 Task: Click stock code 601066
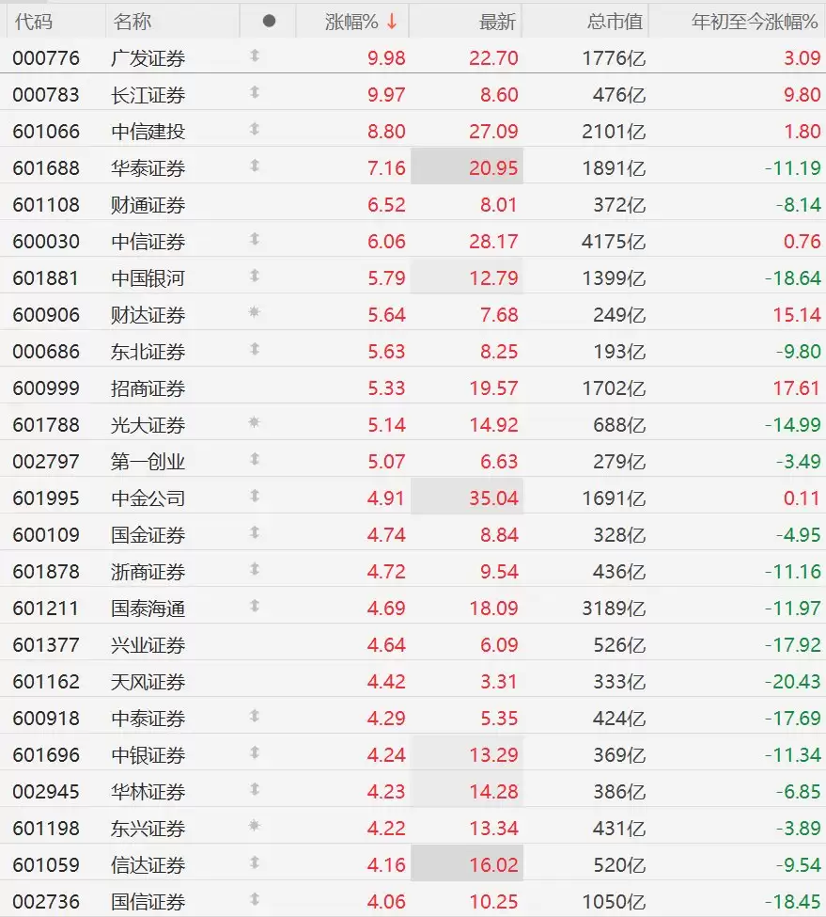(x=46, y=132)
